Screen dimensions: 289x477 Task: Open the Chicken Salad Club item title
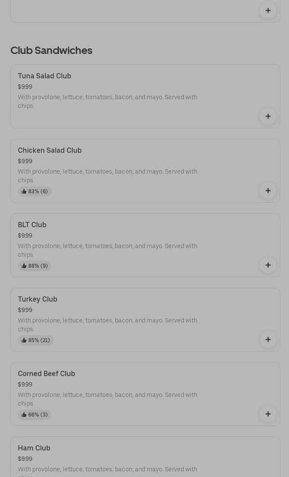click(50, 151)
